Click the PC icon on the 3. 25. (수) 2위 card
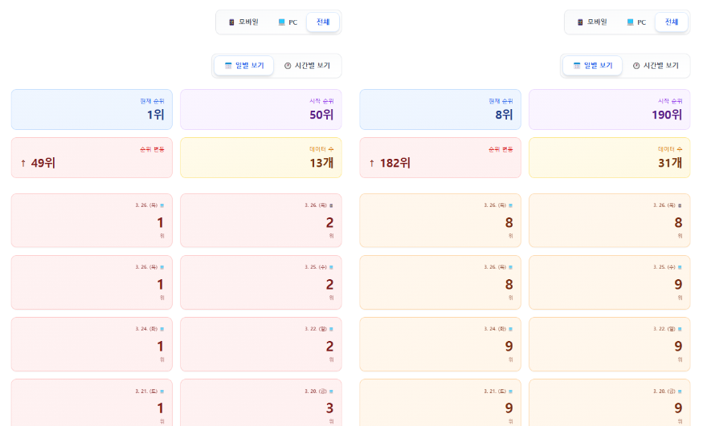The image size is (703, 426). (331, 267)
